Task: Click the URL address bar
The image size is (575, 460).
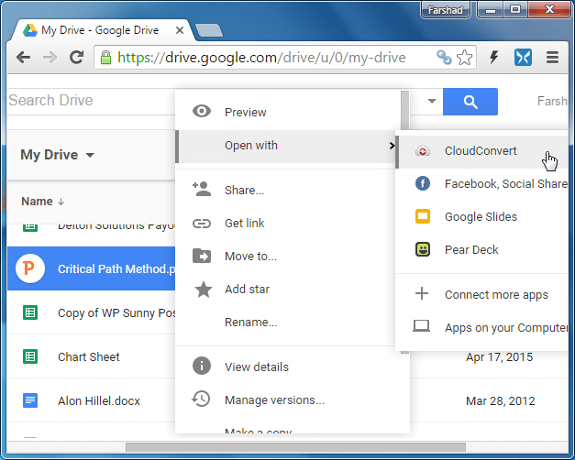Action: 285,58
